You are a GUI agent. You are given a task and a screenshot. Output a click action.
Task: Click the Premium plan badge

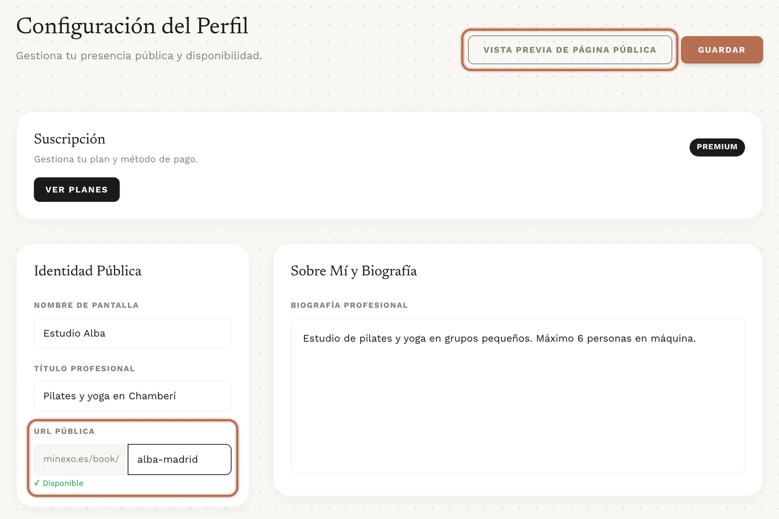(717, 147)
